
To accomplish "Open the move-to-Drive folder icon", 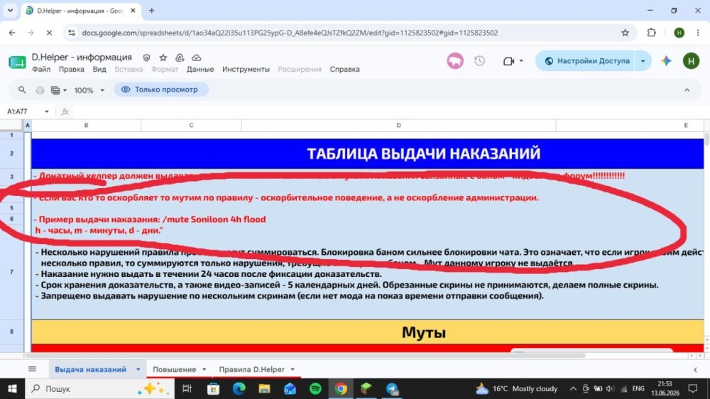I will click(x=180, y=58).
